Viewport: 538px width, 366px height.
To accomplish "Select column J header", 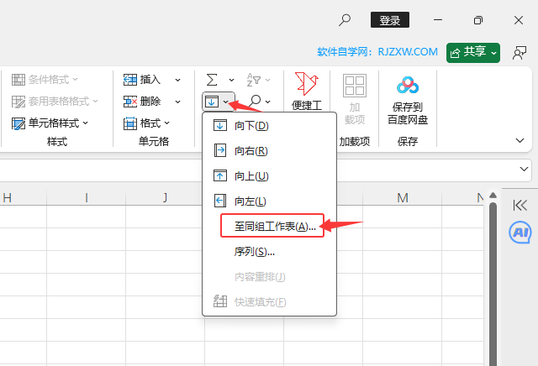I will pos(165,198).
